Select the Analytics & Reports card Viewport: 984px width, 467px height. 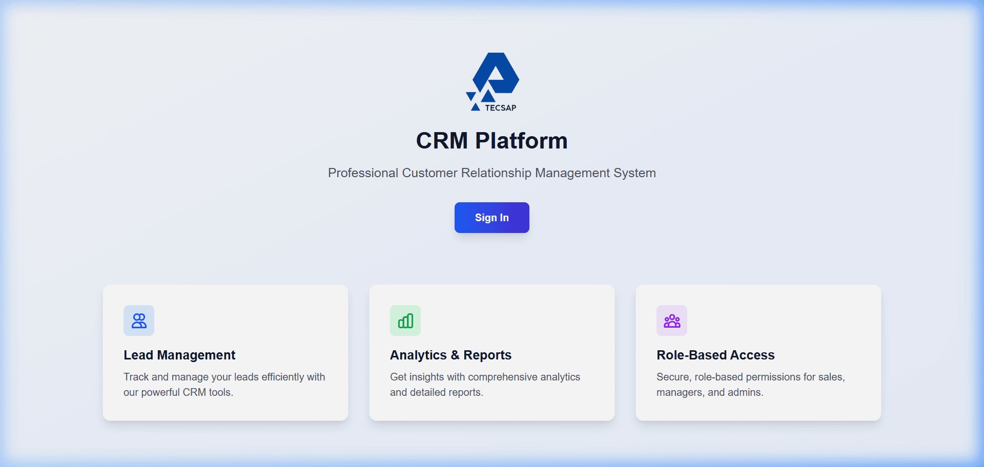pyautogui.click(x=491, y=352)
